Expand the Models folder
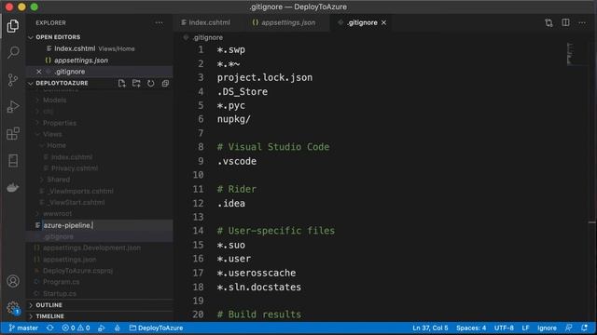 (x=54, y=100)
